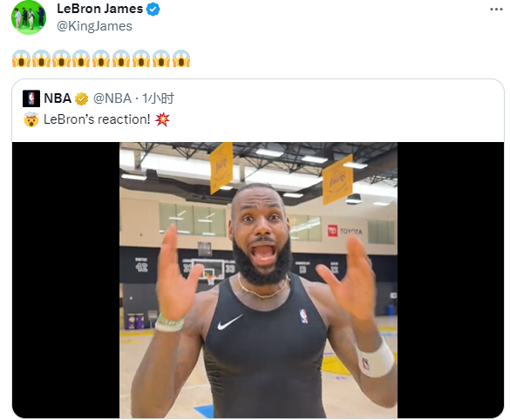Click the gold verified badge next to NBA
This screenshot has width=510, height=420.
[x=81, y=98]
